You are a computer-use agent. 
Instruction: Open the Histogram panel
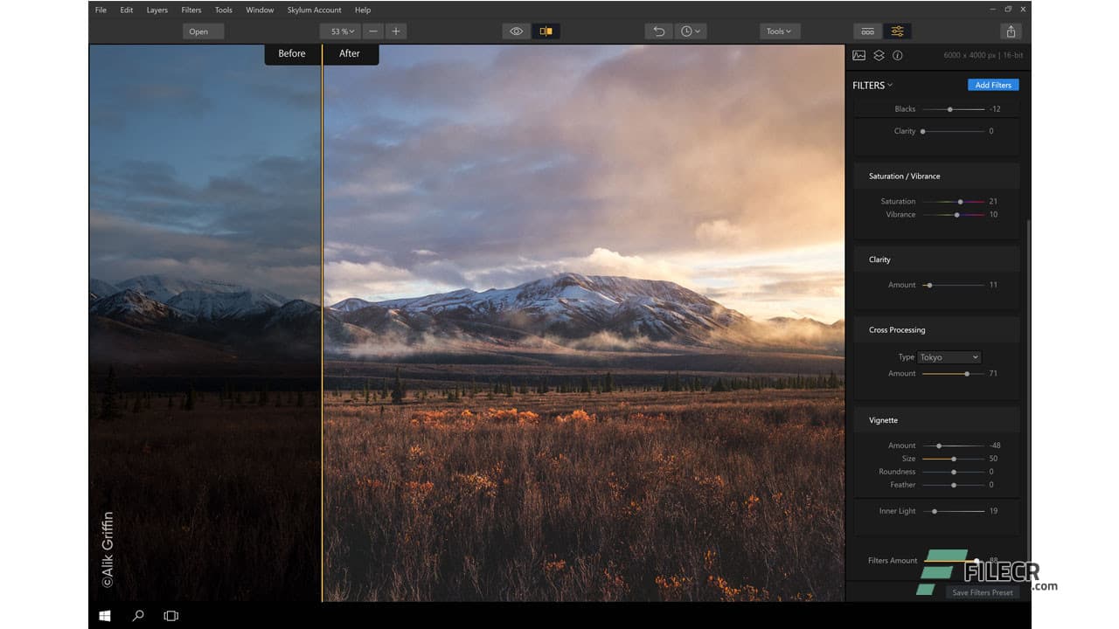(858, 55)
